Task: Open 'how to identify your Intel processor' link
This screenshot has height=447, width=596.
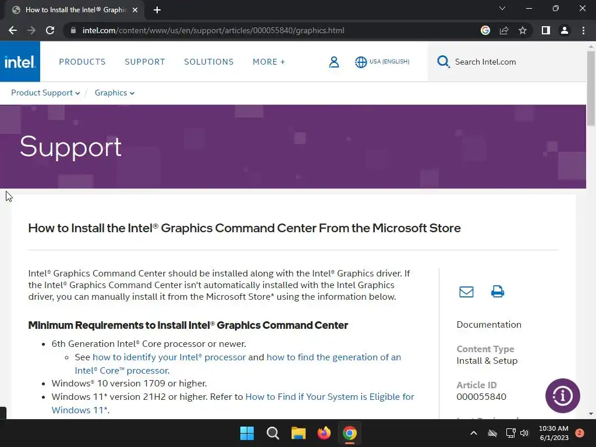Action: tap(169, 357)
